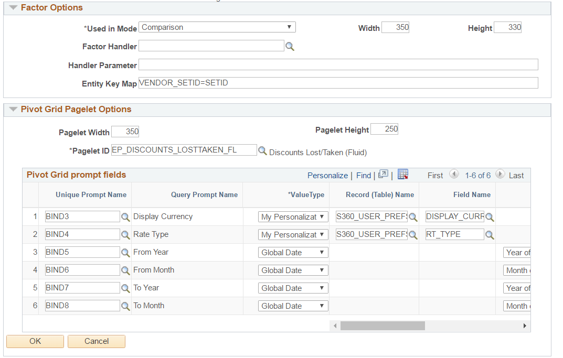563x358 pixels.
Task: Open the BIND3 prompt lookup icon
Action: 125,216
